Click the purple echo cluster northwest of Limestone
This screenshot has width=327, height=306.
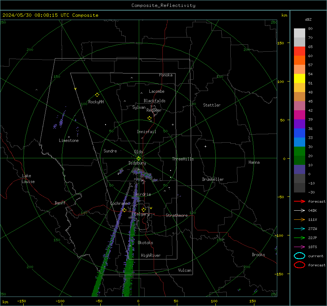(x=61, y=121)
